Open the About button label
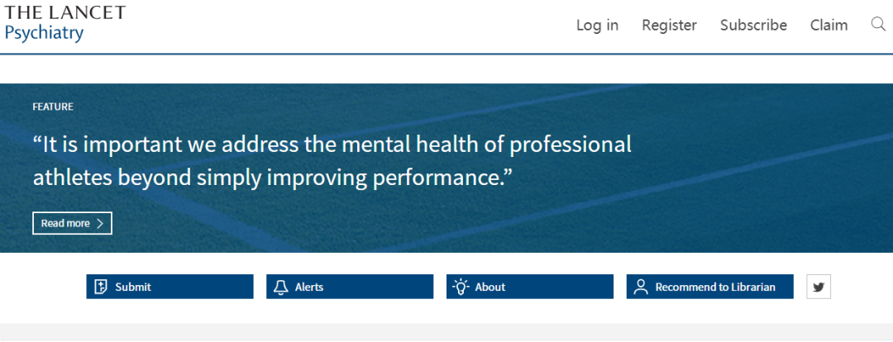Viewport: 893px width, 342px height. click(x=490, y=287)
